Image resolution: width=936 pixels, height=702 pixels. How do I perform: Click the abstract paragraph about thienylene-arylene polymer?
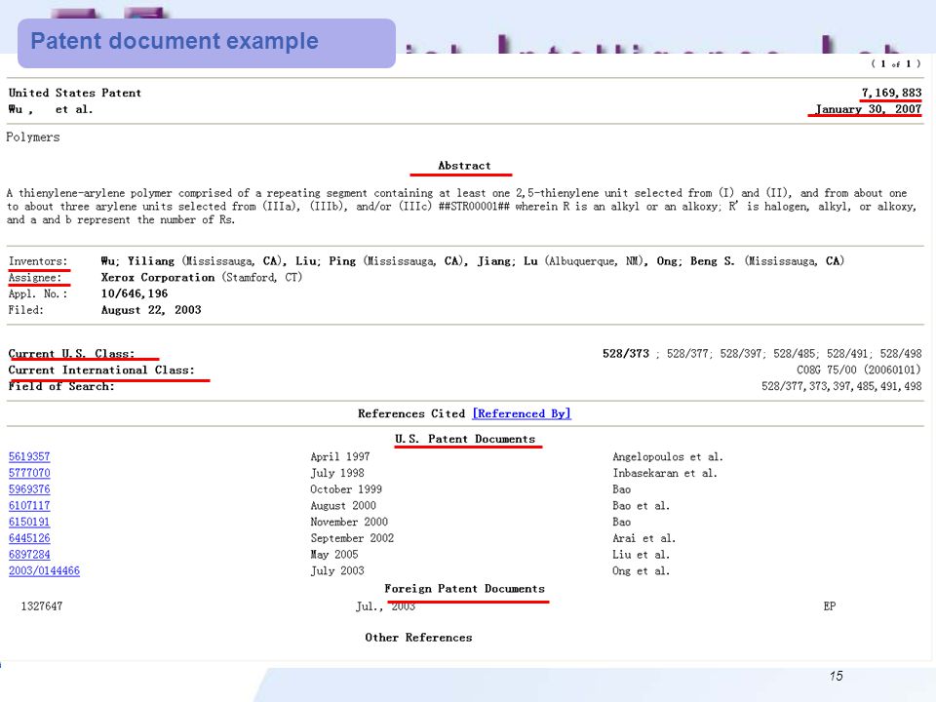[x=461, y=207]
